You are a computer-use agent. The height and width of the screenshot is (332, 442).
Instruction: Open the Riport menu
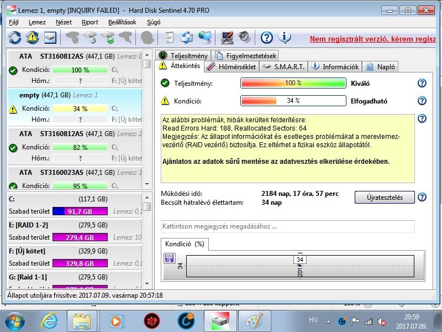click(90, 22)
